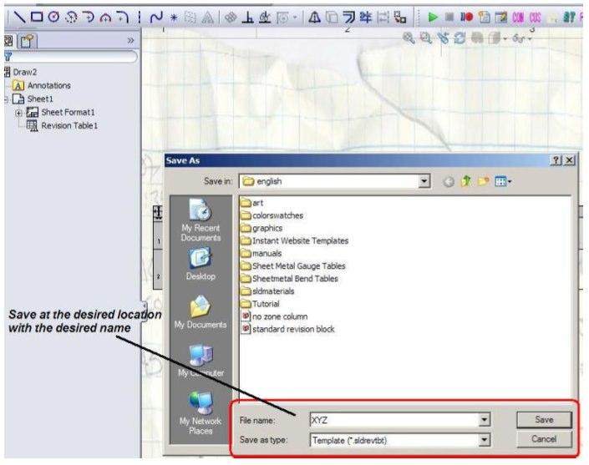Click the Save button
The height and width of the screenshot is (465, 589).
click(544, 420)
